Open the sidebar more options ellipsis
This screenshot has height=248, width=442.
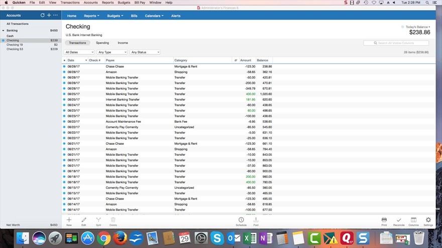click(x=55, y=16)
